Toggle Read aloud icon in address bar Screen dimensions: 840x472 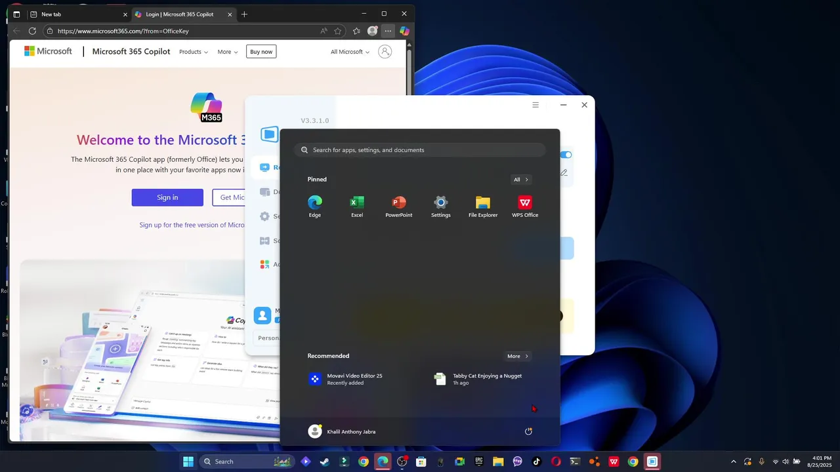(324, 31)
